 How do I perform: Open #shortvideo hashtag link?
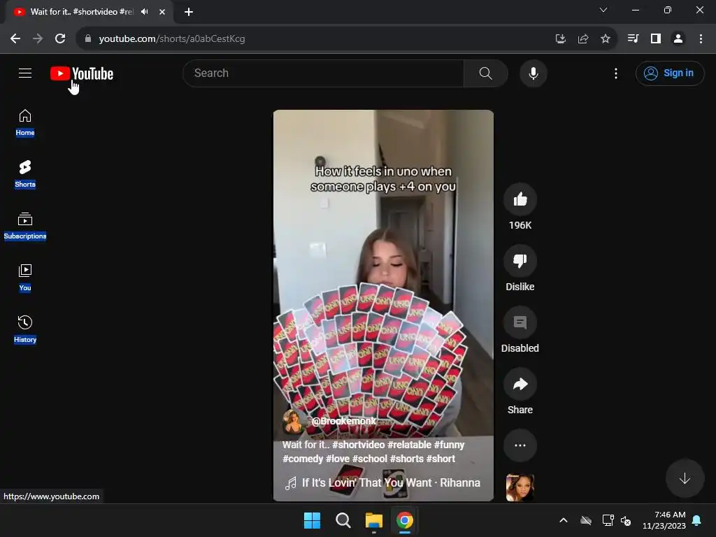click(359, 445)
